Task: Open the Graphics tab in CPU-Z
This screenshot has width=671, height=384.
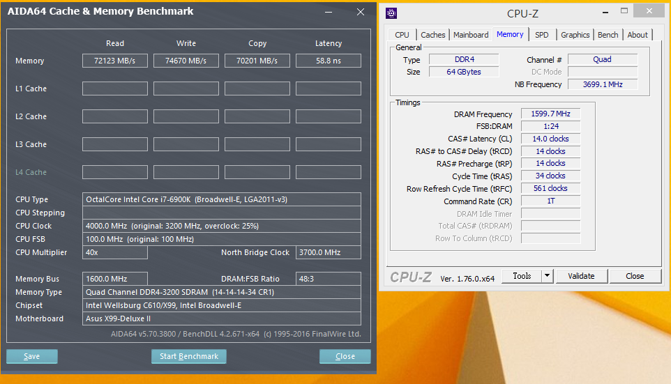Action: (x=575, y=35)
